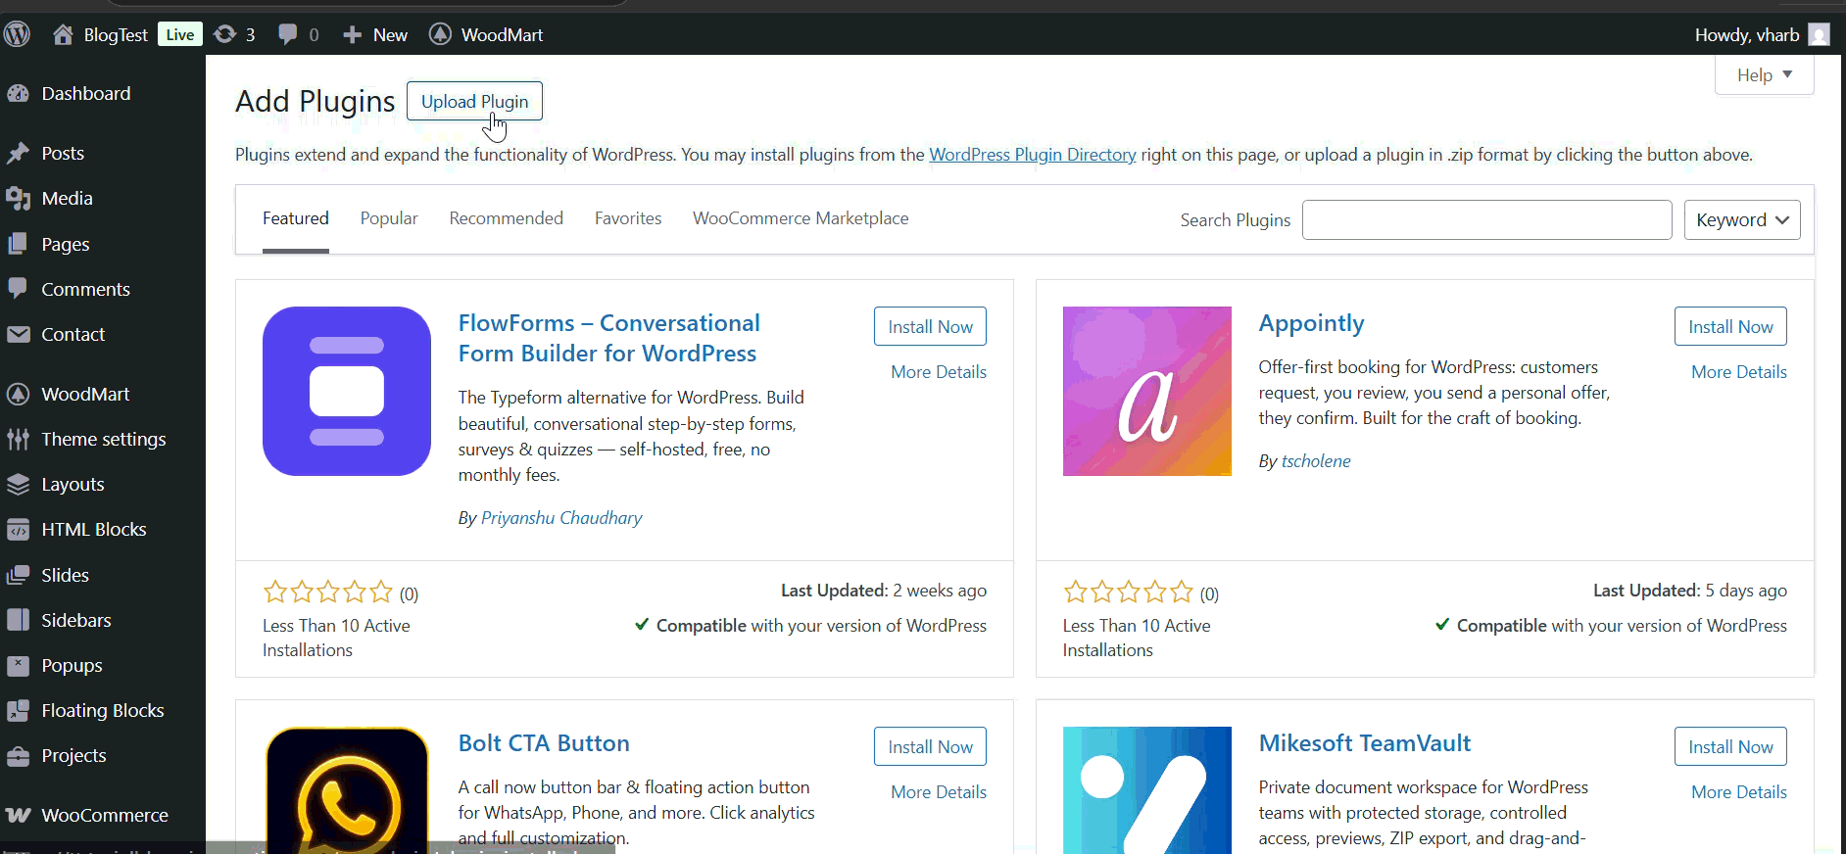Click the WooCommerce icon in sidebar
The width and height of the screenshot is (1846, 854).
click(18, 816)
